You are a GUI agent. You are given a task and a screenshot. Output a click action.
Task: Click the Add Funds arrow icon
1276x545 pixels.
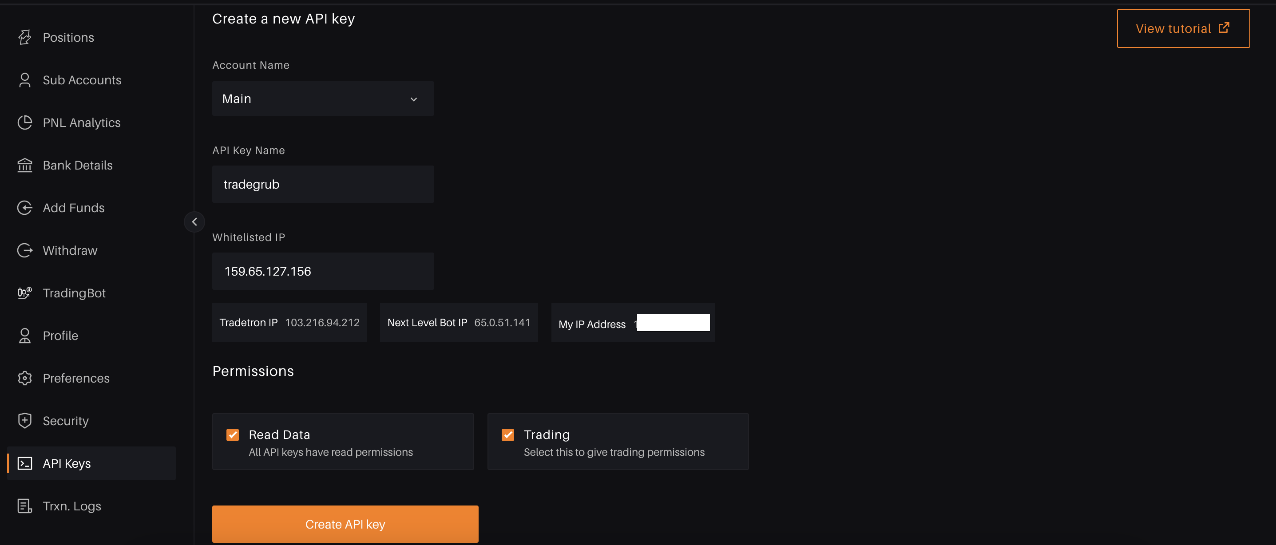click(25, 207)
